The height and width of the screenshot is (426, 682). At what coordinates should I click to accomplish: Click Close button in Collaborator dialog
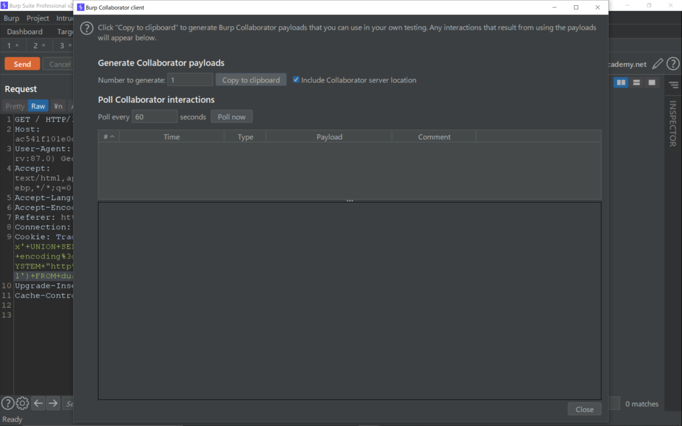click(584, 409)
